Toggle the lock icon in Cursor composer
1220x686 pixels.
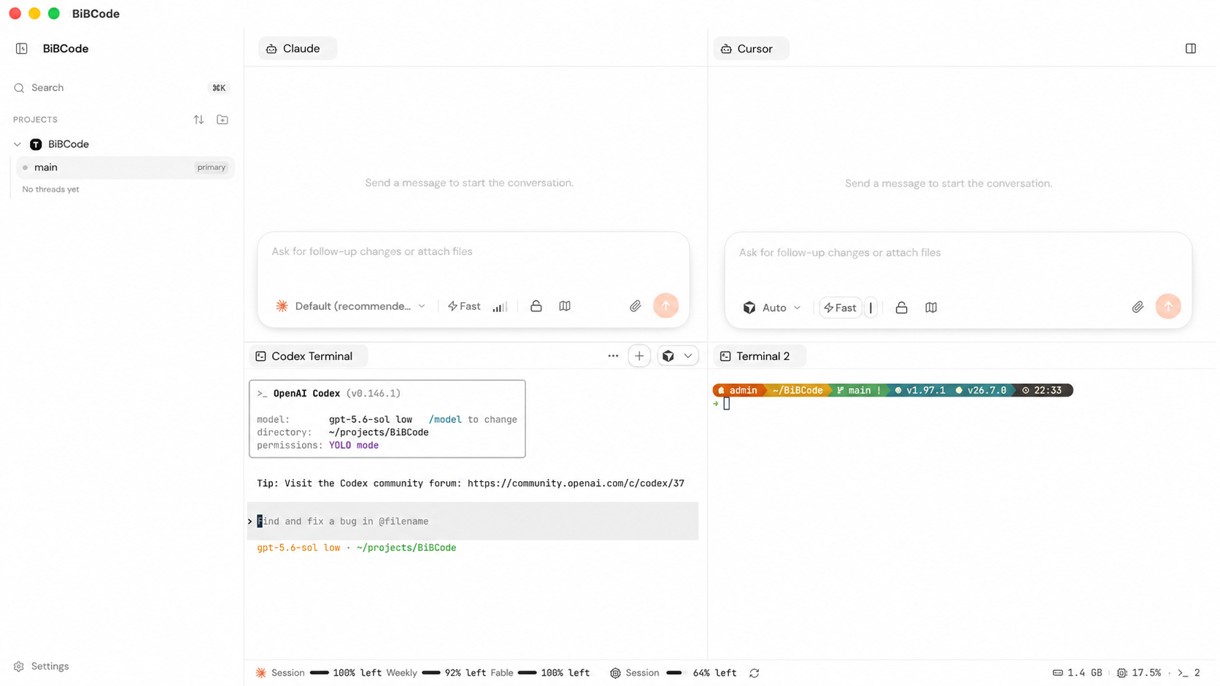point(902,308)
